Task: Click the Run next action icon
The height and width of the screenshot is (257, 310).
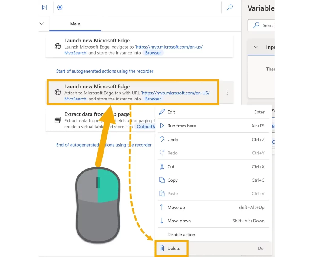Action: pos(45,8)
